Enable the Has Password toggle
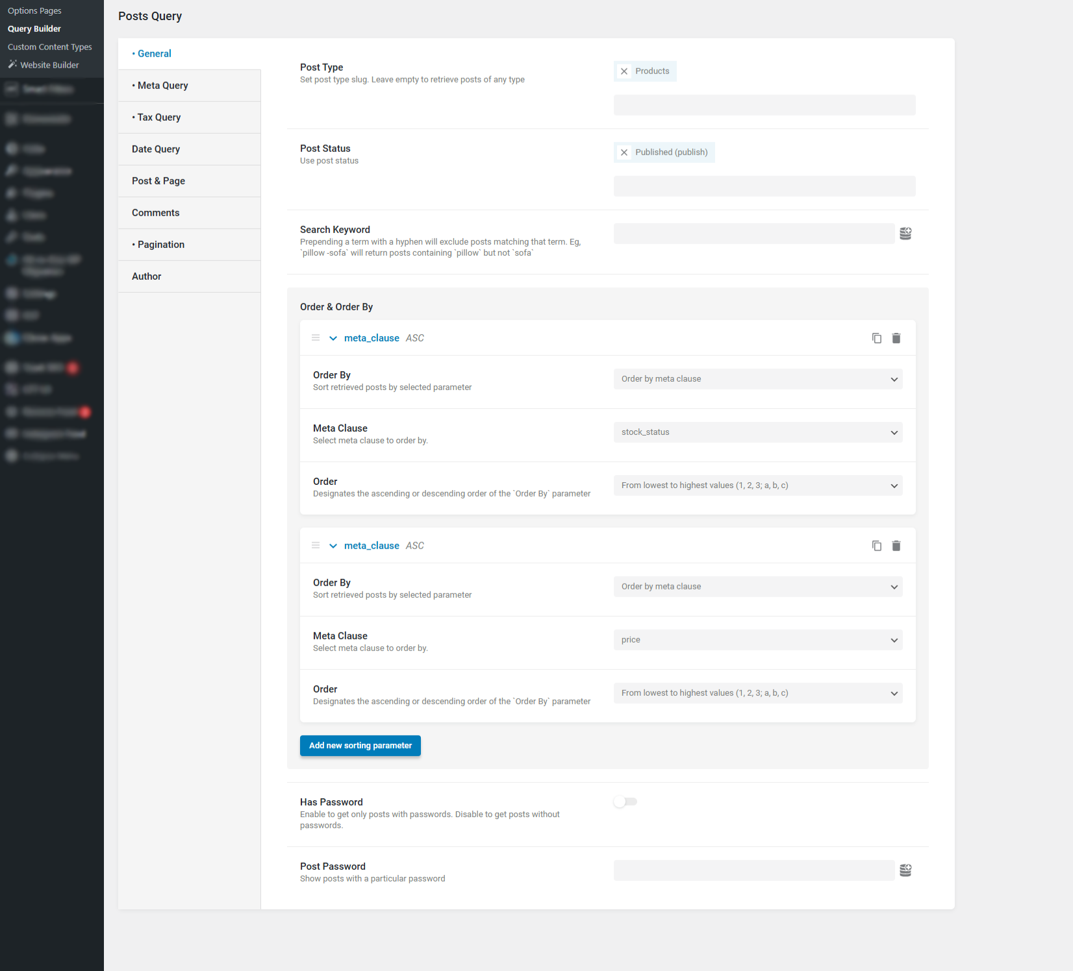 click(625, 802)
